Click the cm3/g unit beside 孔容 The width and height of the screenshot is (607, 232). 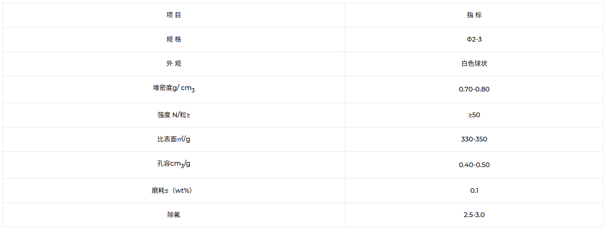click(x=180, y=164)
